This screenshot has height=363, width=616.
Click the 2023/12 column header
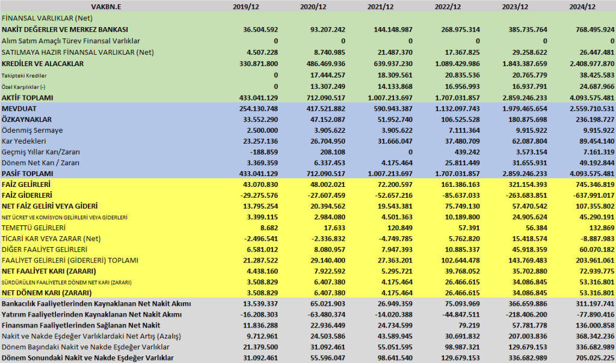(x=515, y=7)
